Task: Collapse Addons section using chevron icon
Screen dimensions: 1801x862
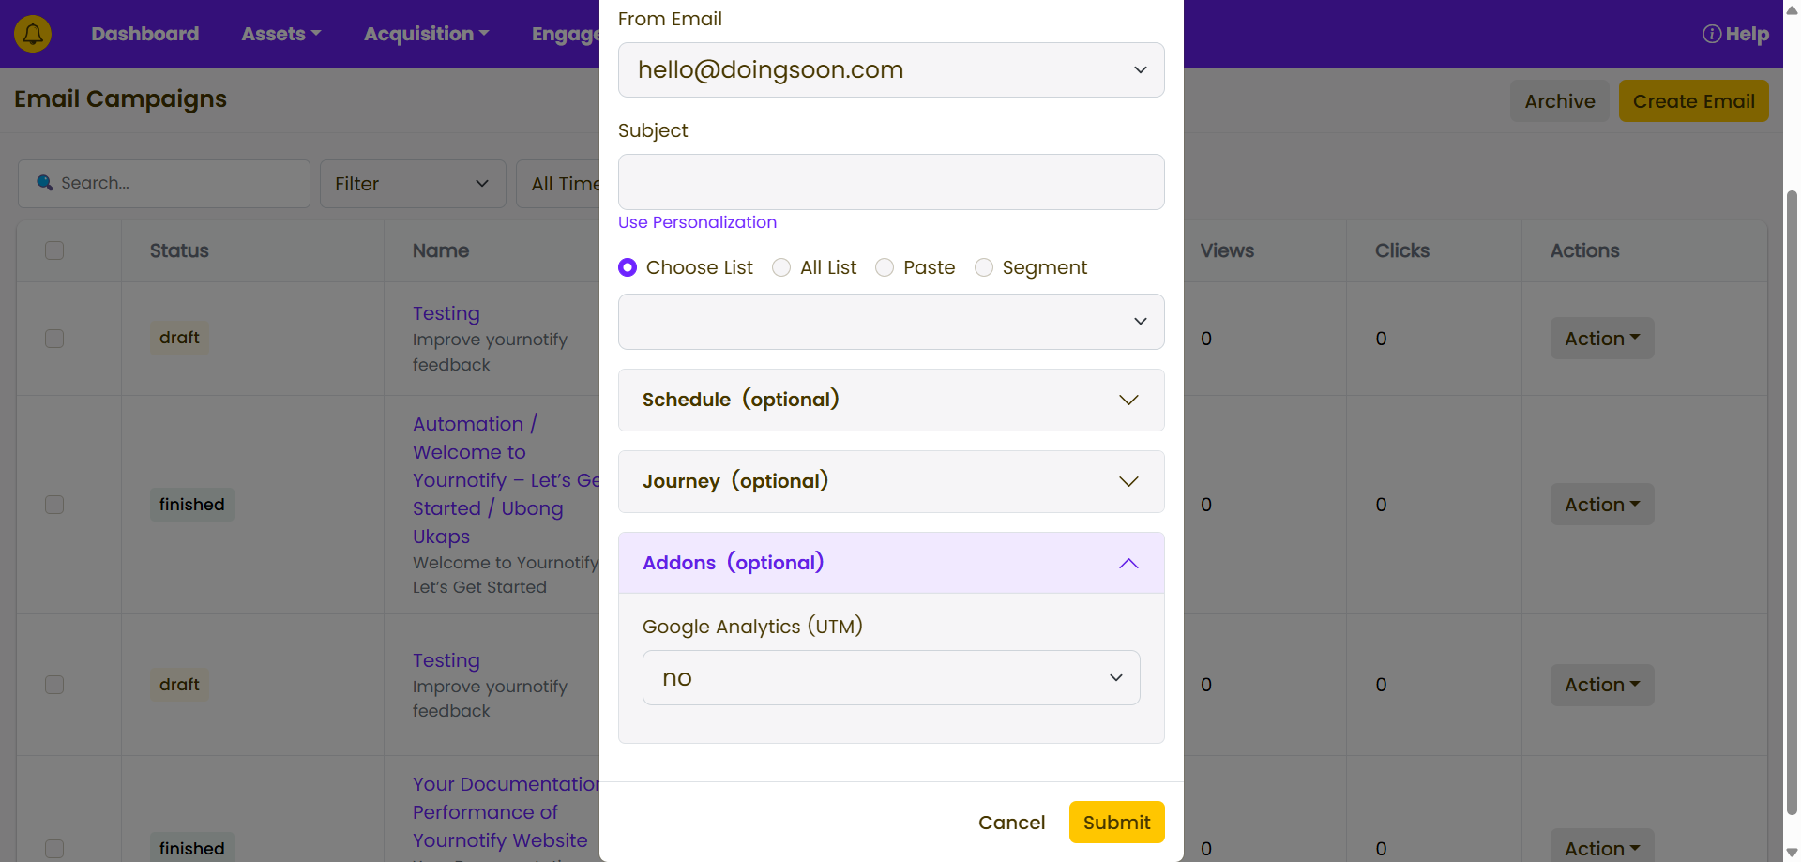Action: coord(1128,563)
